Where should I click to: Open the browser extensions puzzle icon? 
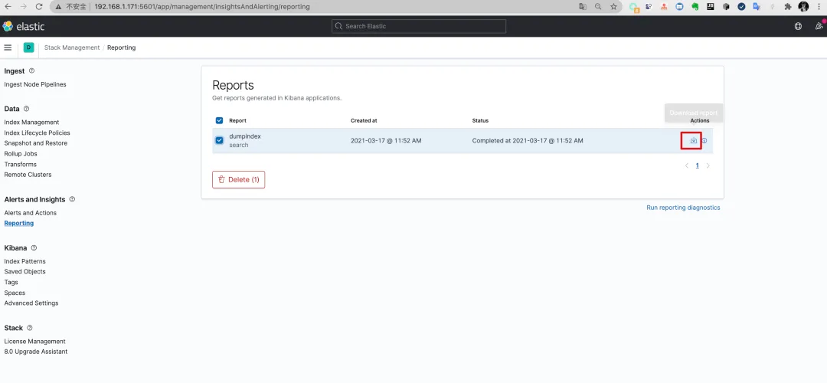(x=788, y=7)
